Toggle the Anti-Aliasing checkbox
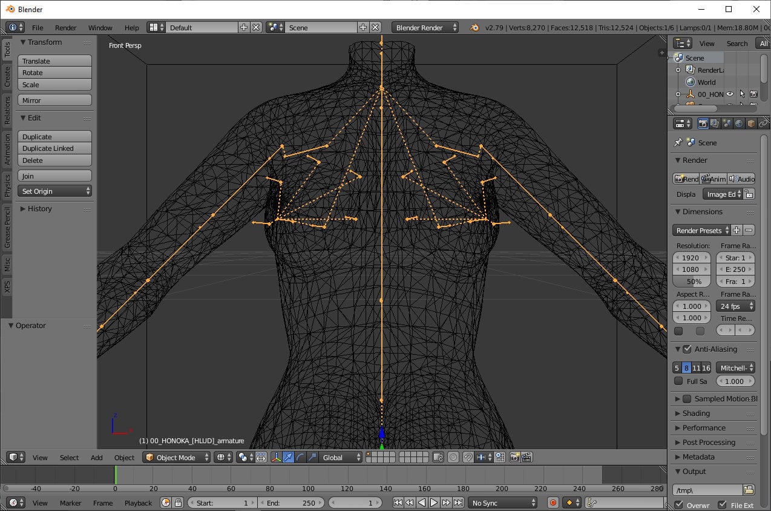This screenshot has height=511, width=771. click(687, 349)
